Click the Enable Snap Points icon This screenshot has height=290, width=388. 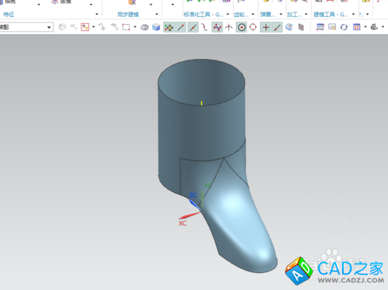pos(169,27)
